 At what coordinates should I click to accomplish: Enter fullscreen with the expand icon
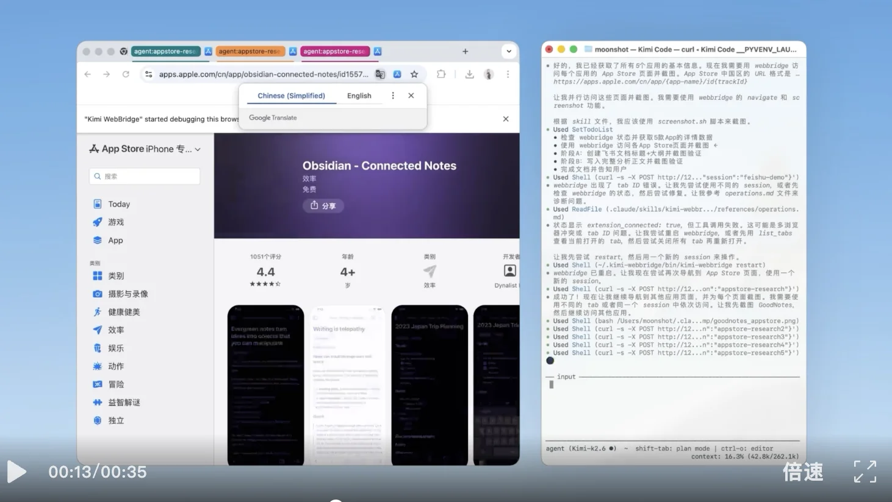point(865,472)
